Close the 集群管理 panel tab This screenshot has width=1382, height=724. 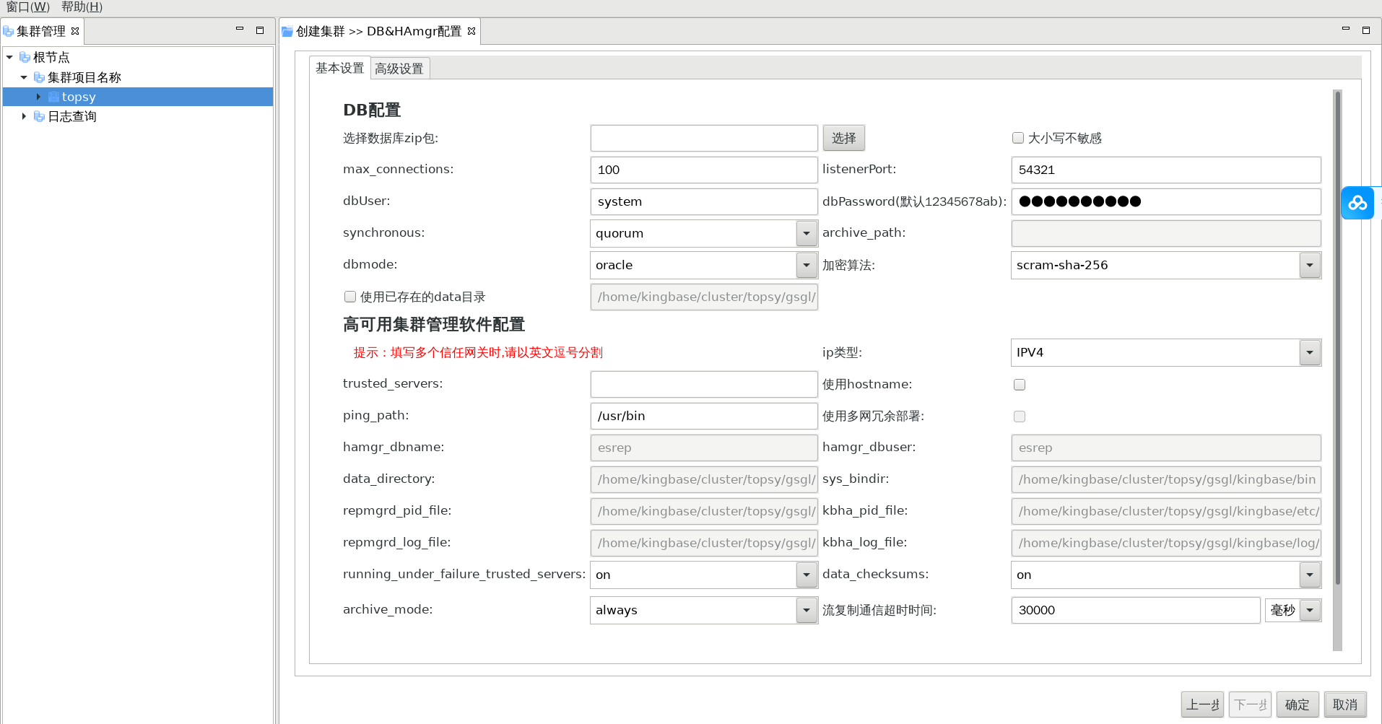pyautogui.click(x=75, y=31)
